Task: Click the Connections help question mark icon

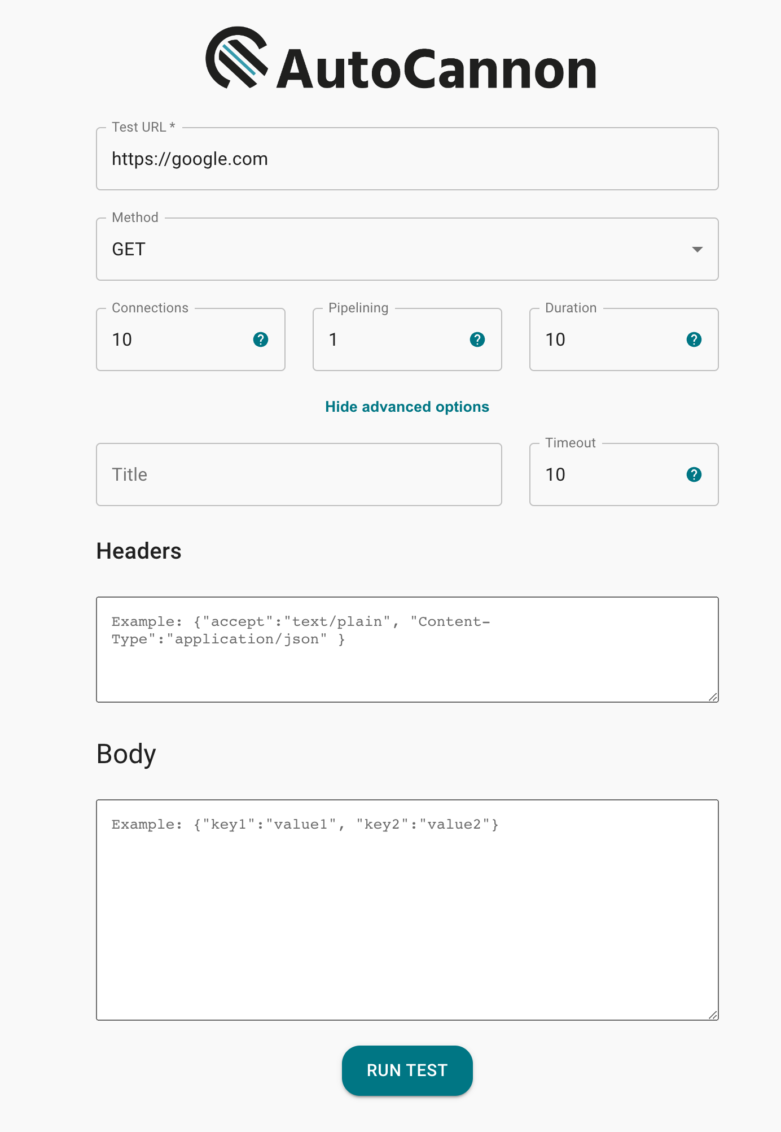Action: (x=261, y=339)
